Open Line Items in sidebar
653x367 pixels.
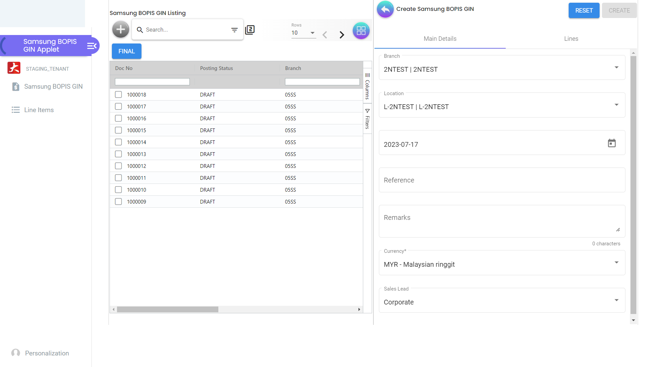point(39,110)
